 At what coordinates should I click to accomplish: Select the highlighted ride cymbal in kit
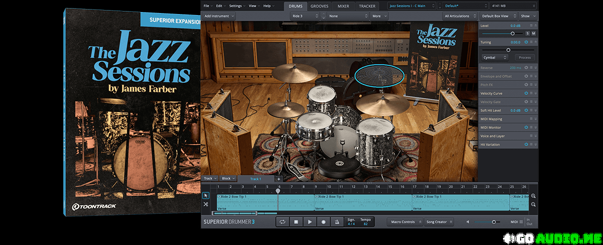[x=379, y=75]
